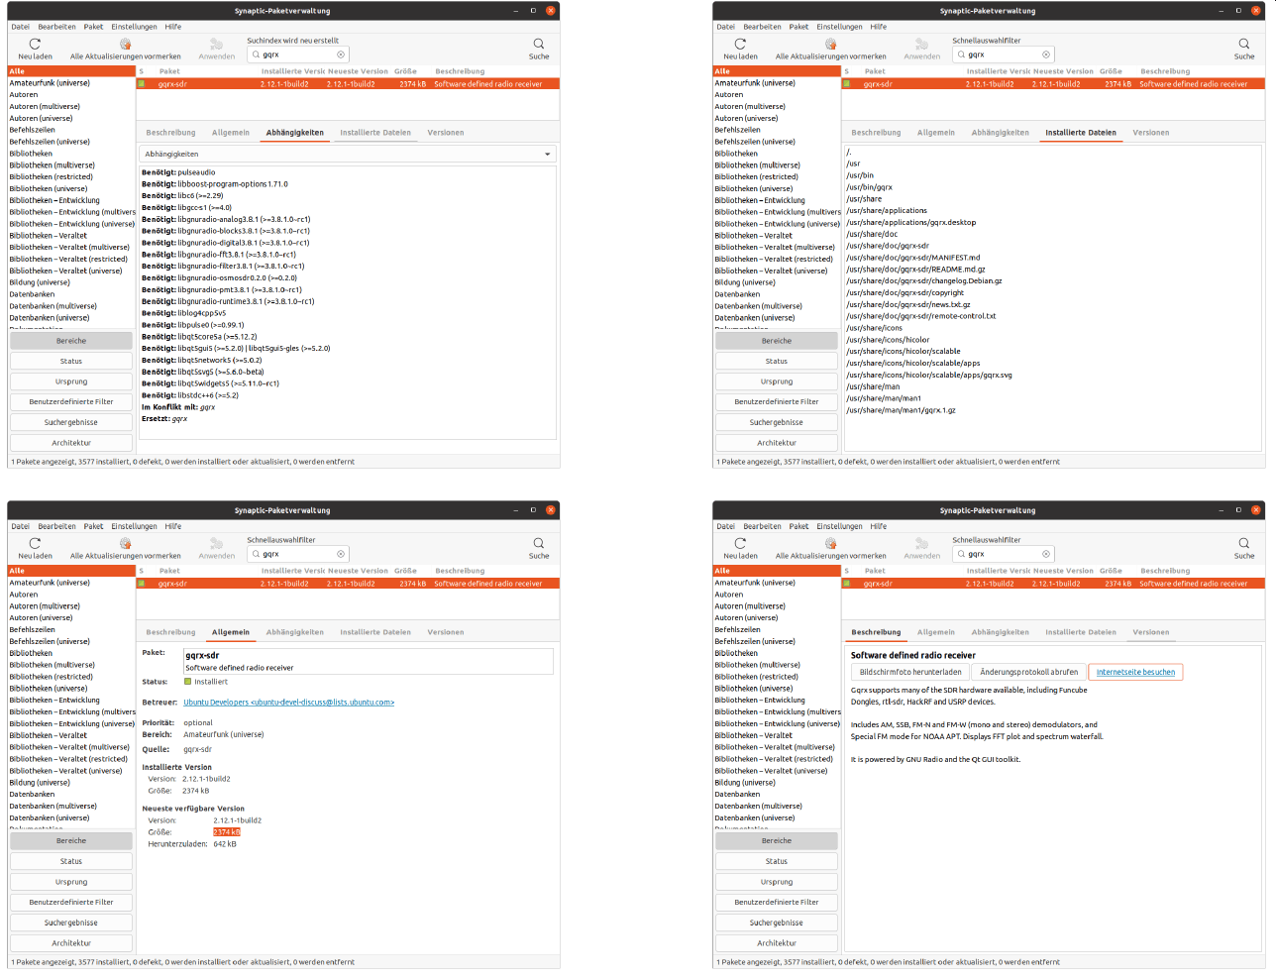
Task: Click Suchergebnisse button in the Abhängigkeiten window
Action: point(71,423)
